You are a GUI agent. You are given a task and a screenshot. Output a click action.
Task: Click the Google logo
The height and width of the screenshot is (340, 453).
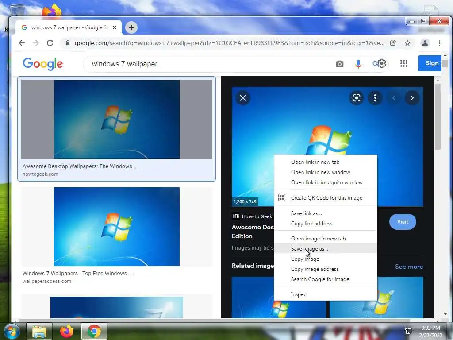tap(43, 64)
